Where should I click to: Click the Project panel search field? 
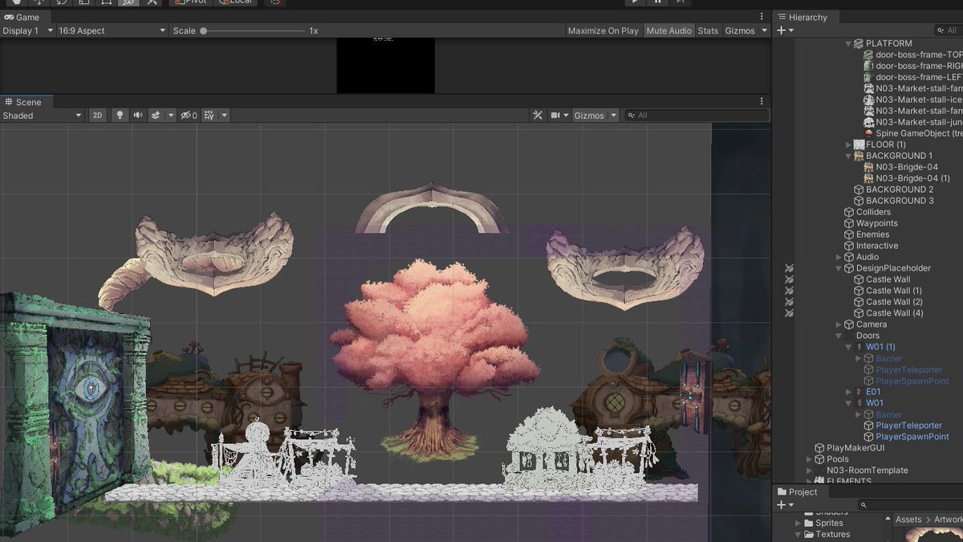click(908, 505)
